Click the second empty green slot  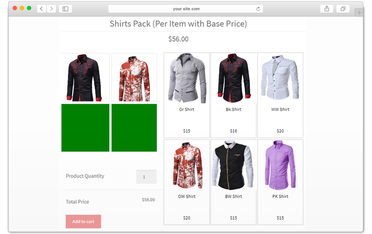point(134,128)
